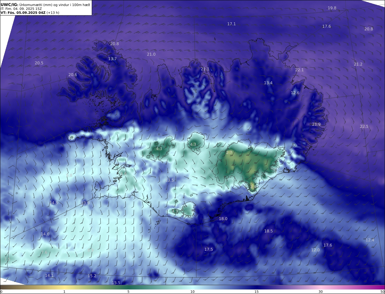385x294 pixels.
Task: Select the 22.5 value label
Action: 364,127
